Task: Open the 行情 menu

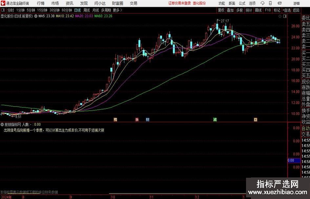Action: (x=41, y=3)
